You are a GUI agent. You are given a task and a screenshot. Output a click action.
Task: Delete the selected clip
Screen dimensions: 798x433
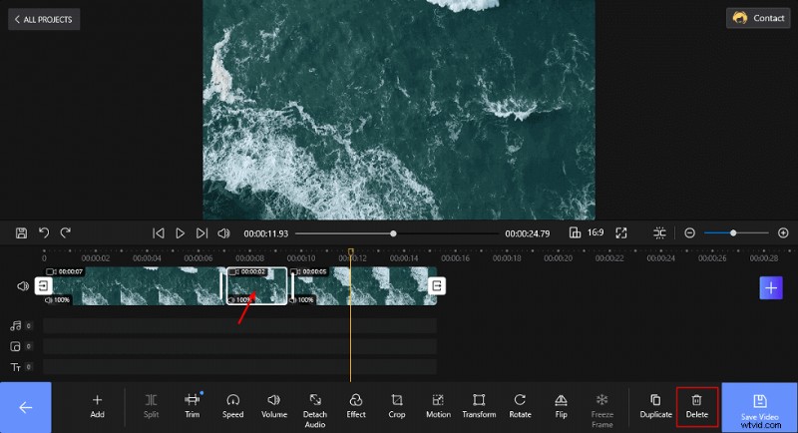tap(697, 406)
